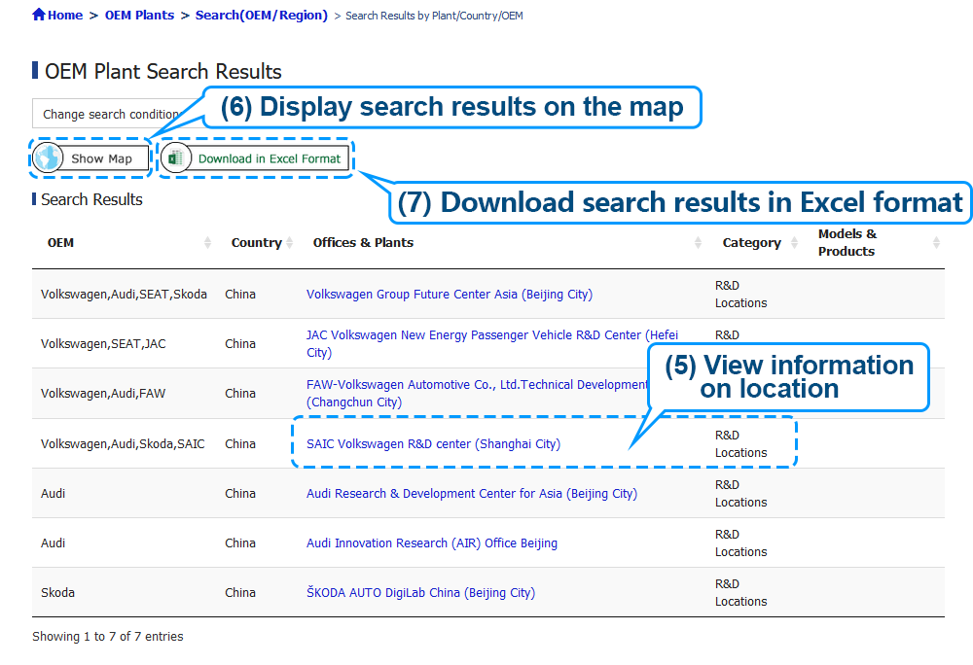Sort results by Country column arrows
Viewport: 973px width, 665px height.
pyautogui.click(x=289, y=243)
